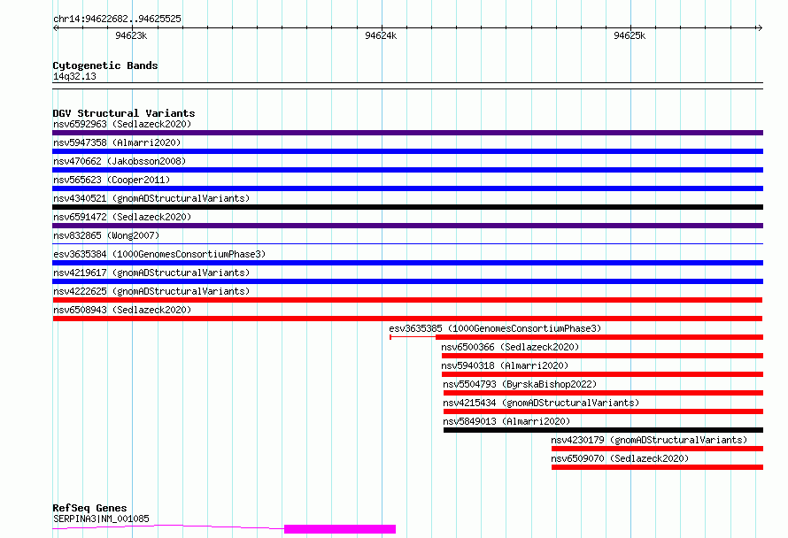Click the SERPINA3|NM_001085 gene label
The width and height of the screenshot is (788, 538).
101,519
